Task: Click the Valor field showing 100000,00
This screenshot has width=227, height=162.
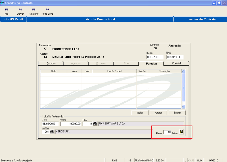Action: [x=71, y=124]
